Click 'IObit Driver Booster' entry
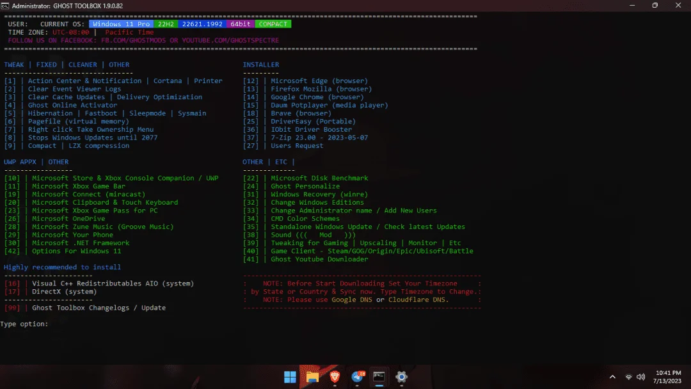 297,129
